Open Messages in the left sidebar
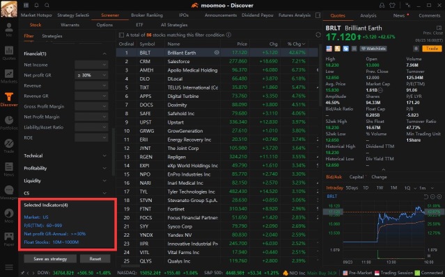 (x=9, y=192)
